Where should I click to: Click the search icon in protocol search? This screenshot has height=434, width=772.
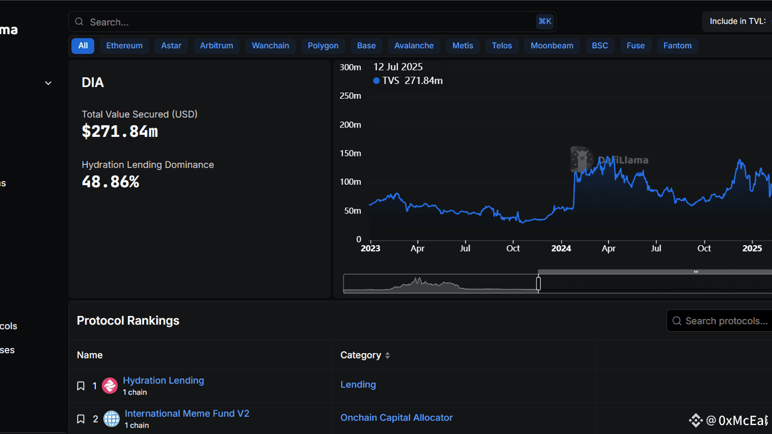pyautogui.click(x=677, y=321)
